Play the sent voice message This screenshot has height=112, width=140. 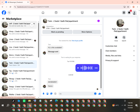78,68
